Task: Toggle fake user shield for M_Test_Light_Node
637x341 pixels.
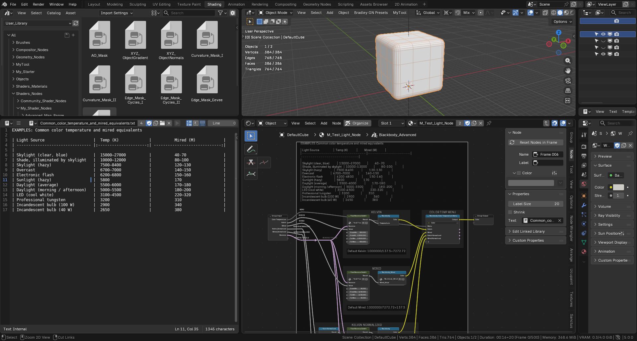Action: [x=467, y=123]
